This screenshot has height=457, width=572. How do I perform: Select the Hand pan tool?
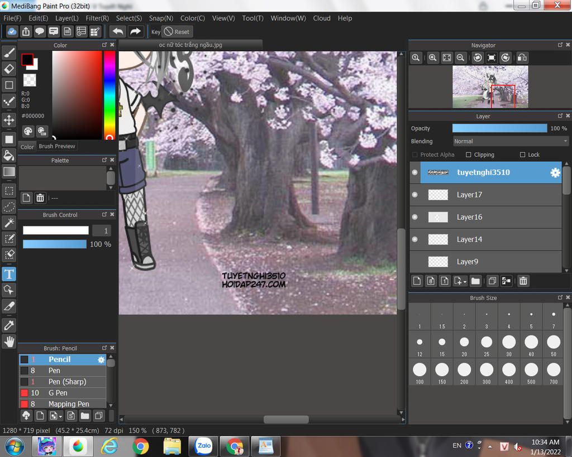9,341
